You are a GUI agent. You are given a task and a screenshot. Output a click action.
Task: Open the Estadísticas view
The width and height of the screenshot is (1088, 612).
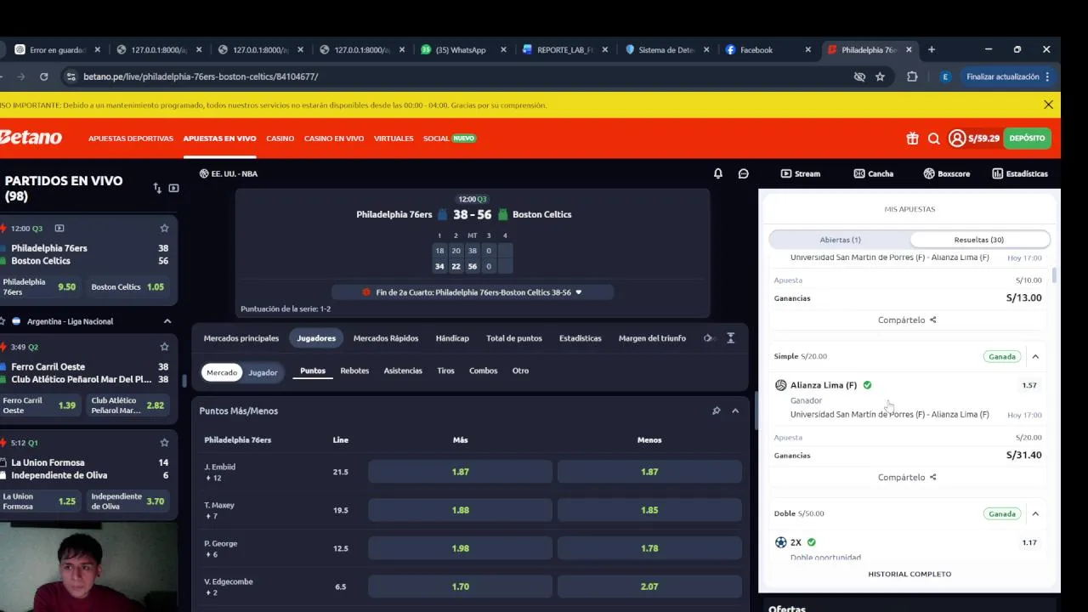(1020, 173)
